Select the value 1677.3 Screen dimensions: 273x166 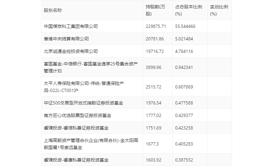click(152, 144)
